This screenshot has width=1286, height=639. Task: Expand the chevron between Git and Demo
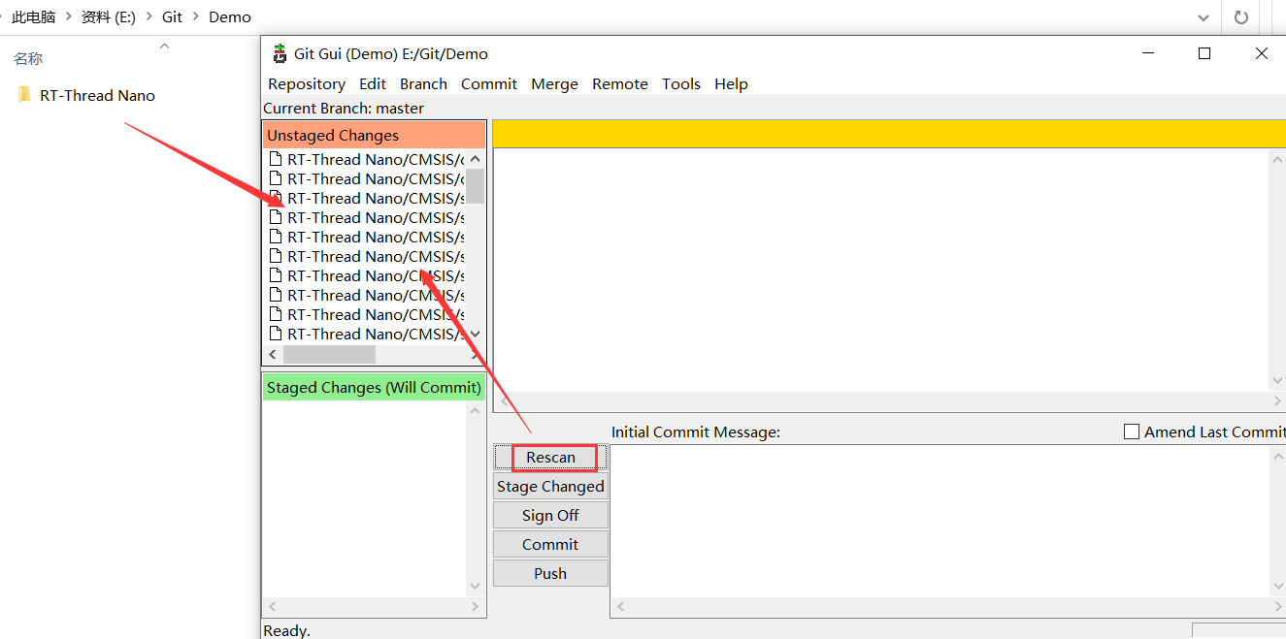(195, 17)
